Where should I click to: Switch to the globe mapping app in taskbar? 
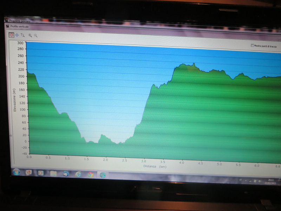pyautogui.click(x=103, y=175)
